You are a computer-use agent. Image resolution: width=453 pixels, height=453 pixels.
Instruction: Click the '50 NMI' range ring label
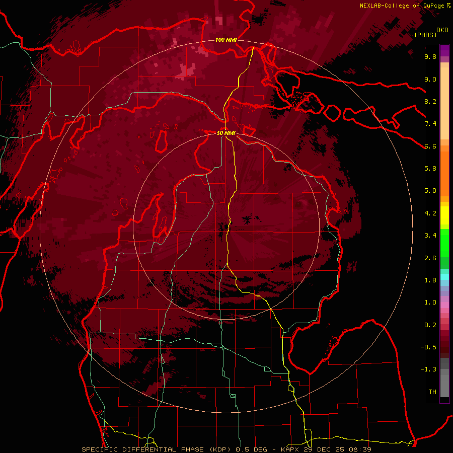[x=226, y=133]
